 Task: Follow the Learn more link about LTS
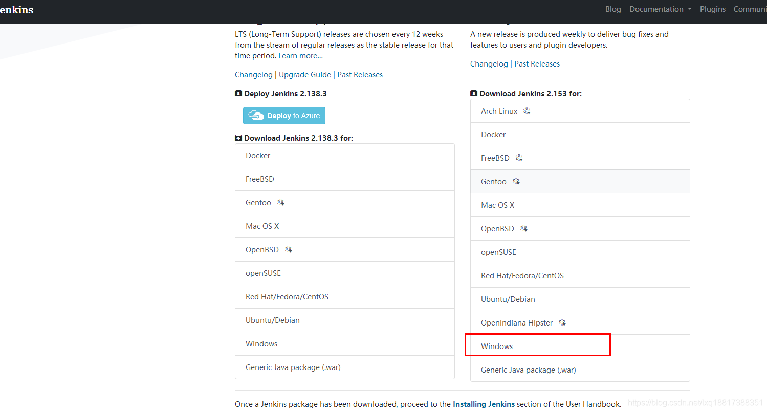click(300, 56)
